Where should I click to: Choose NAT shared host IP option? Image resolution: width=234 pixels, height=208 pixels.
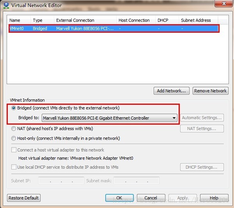pyautogui.click(x=14, y=129)
